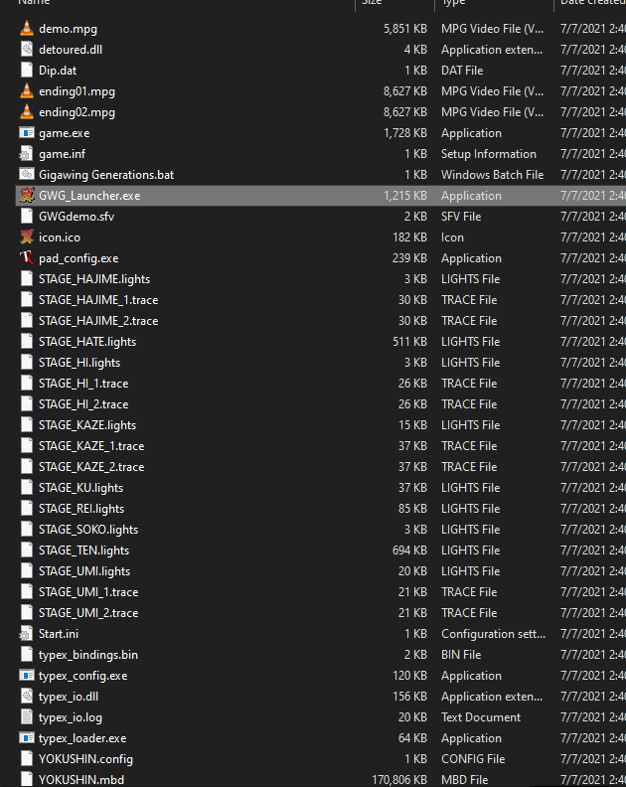
Task: Click the 511 KB size value
Action: pyautogui.click(x=409, y=341)
